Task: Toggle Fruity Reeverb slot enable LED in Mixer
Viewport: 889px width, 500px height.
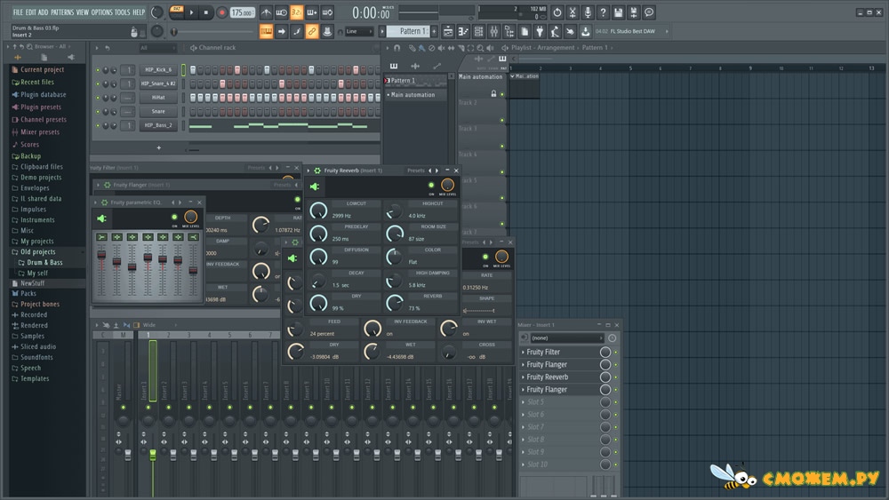Action: pos(616,377)
